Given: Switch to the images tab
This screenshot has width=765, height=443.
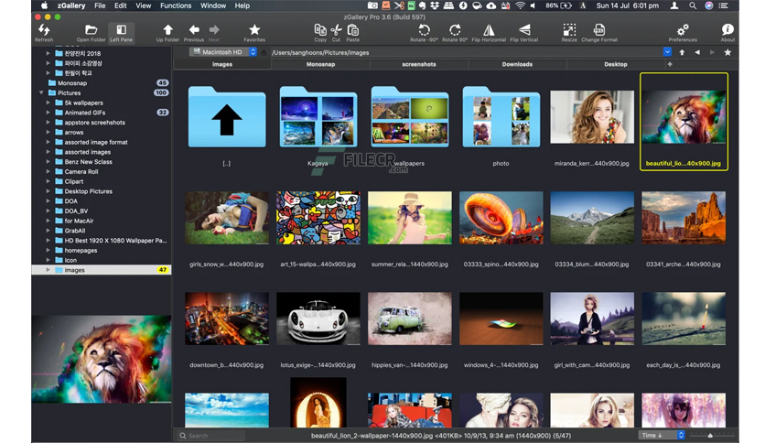Looking at the screenshot, I should pos(222,64).
